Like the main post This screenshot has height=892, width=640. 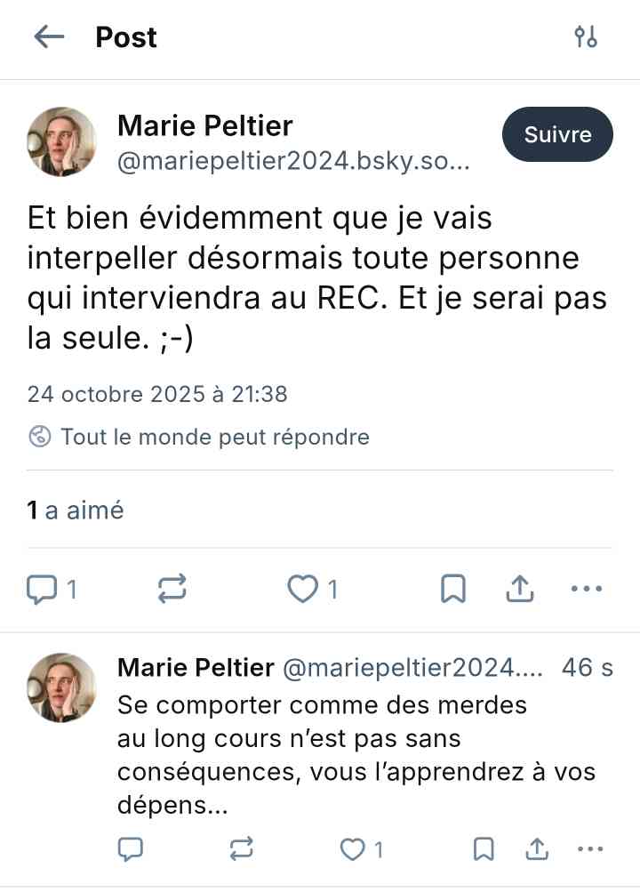(303, 589)
